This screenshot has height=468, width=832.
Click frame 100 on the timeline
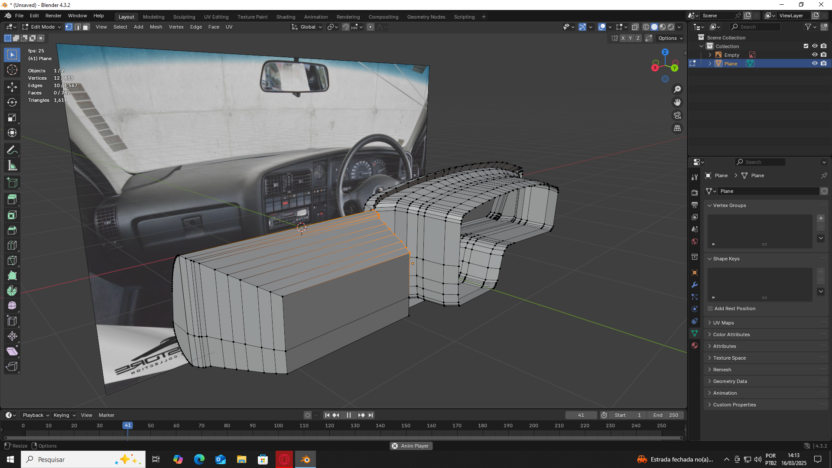point(278,426)
